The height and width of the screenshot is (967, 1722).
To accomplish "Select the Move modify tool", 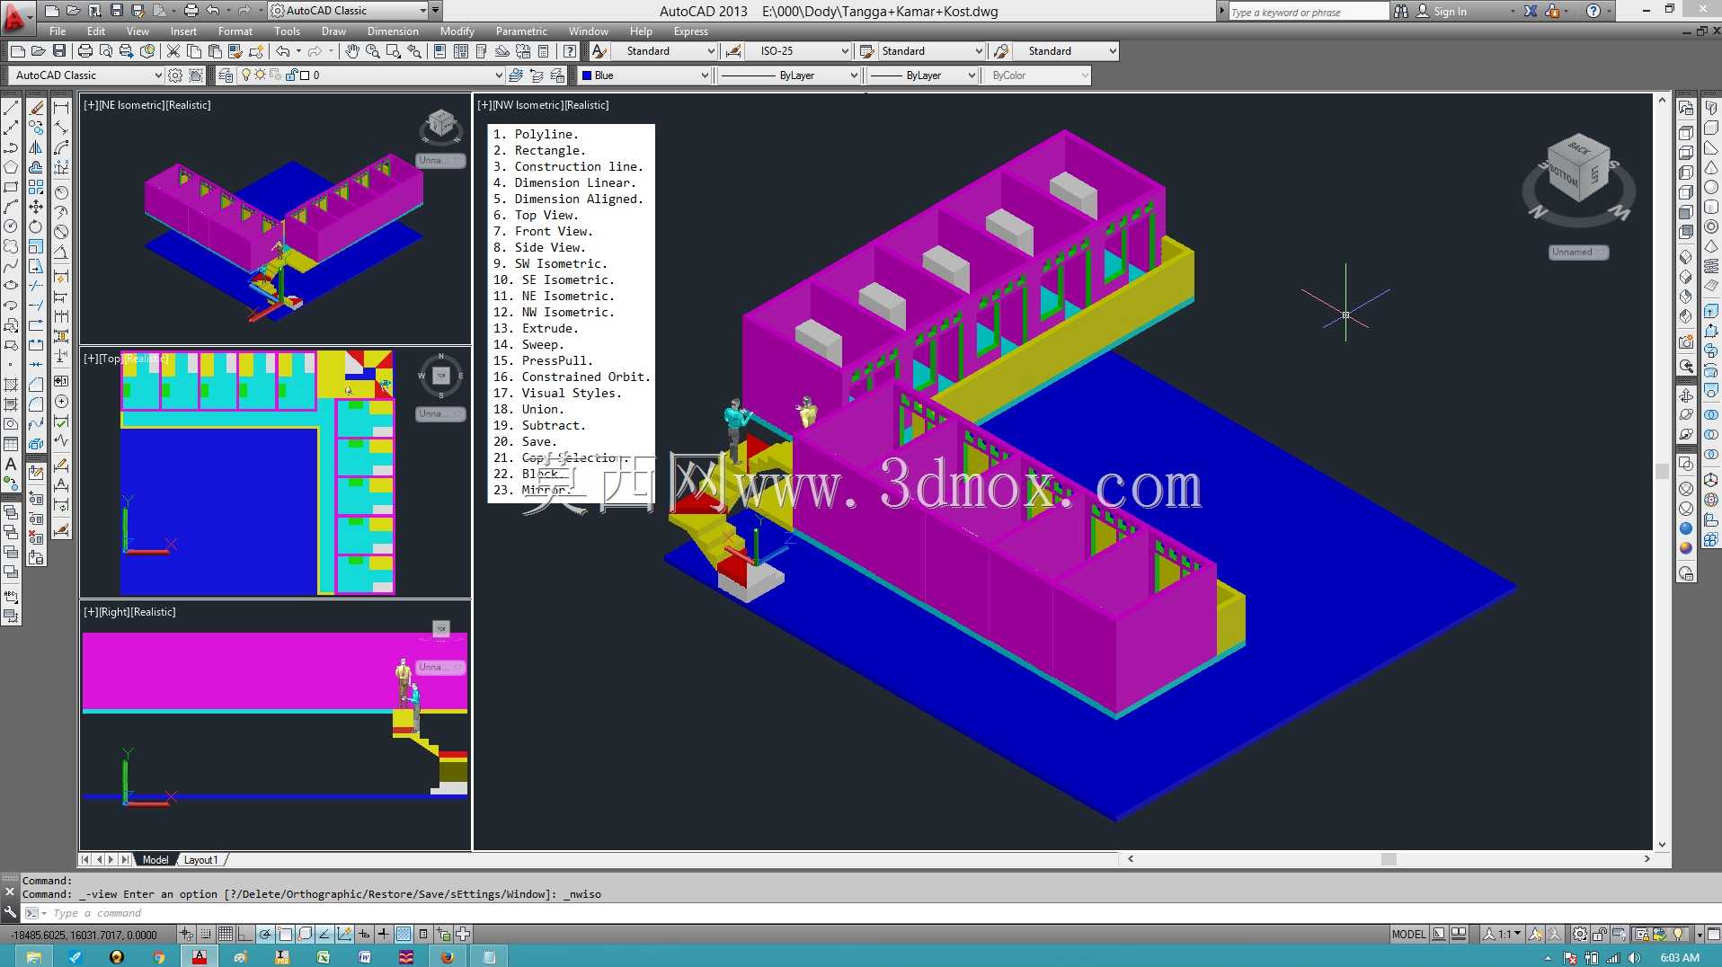I will (36, 207).
